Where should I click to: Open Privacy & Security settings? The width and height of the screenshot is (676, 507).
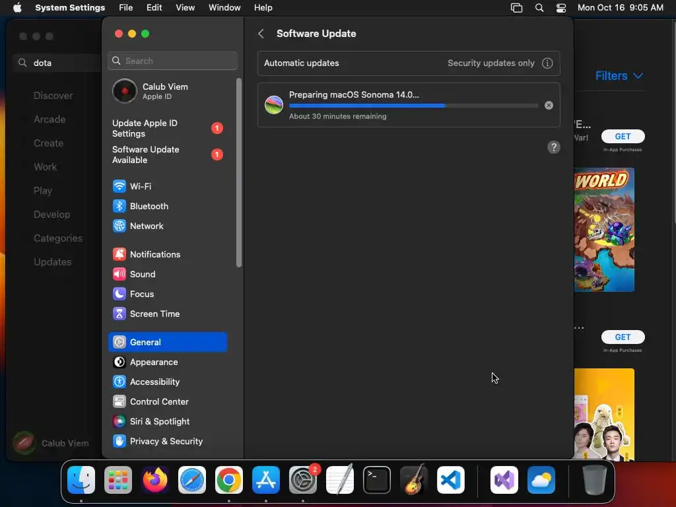[x=168, y=442]
